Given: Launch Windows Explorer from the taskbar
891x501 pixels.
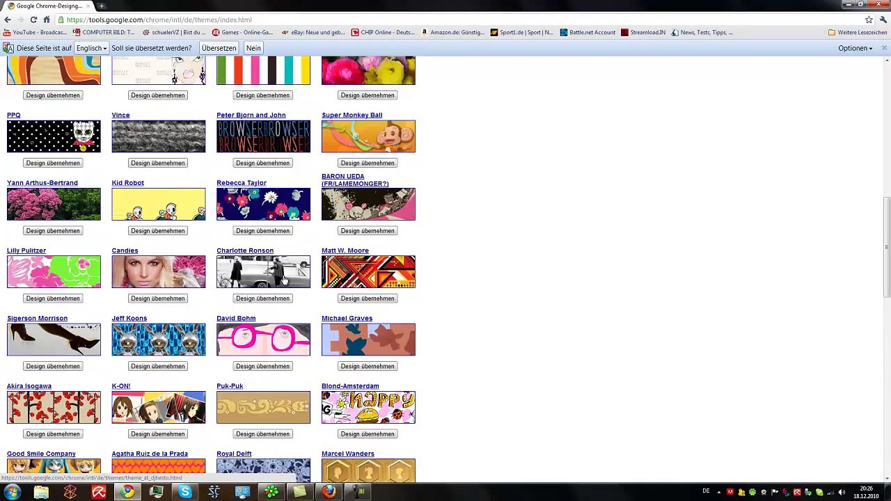Looking at the screenshot, I should click(x=41, y=492).
